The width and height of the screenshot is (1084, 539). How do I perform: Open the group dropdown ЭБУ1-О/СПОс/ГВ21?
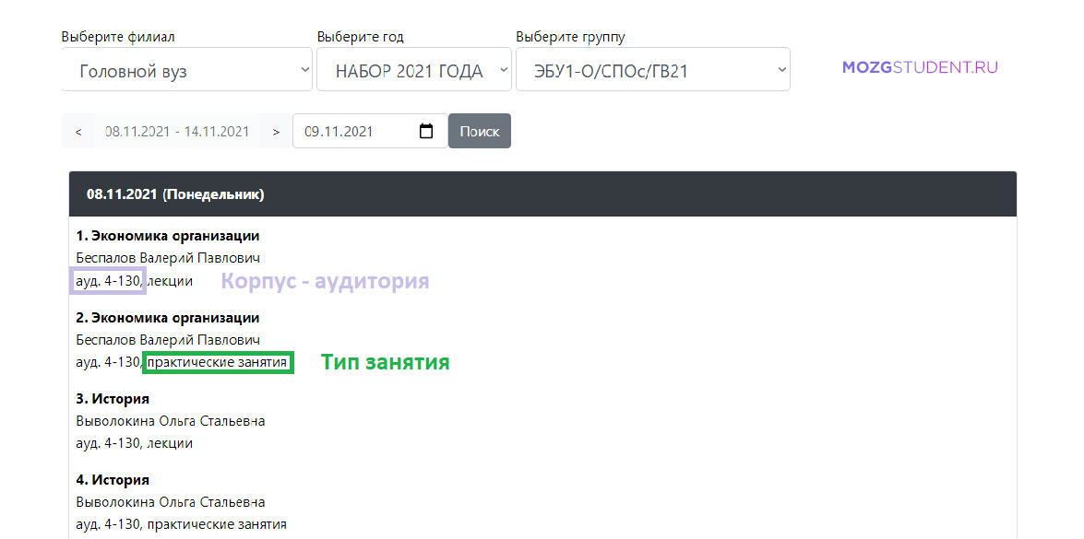[652, 69]
